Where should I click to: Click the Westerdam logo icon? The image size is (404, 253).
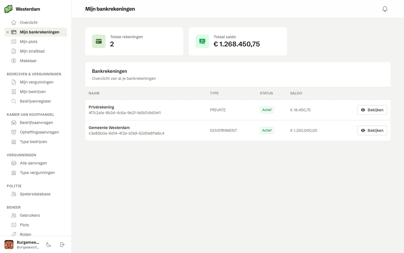[x=8, y=9]
